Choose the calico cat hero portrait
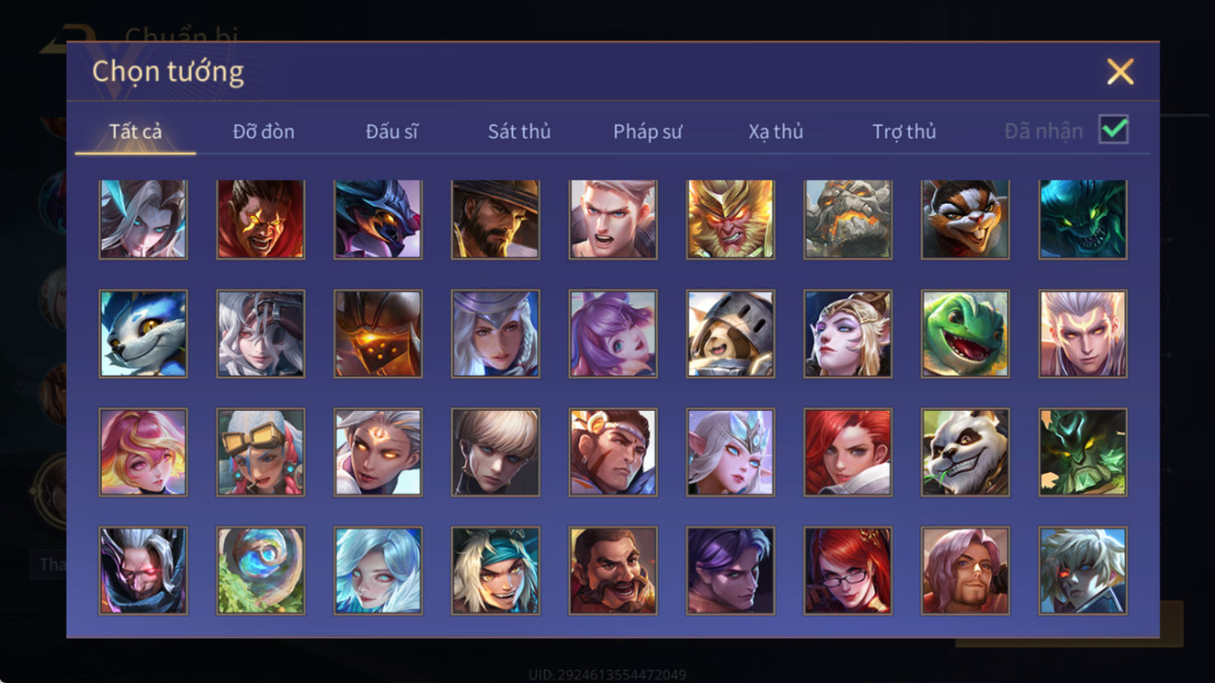Viewport: 1215px width, 683px height. [x=965, y=220]
